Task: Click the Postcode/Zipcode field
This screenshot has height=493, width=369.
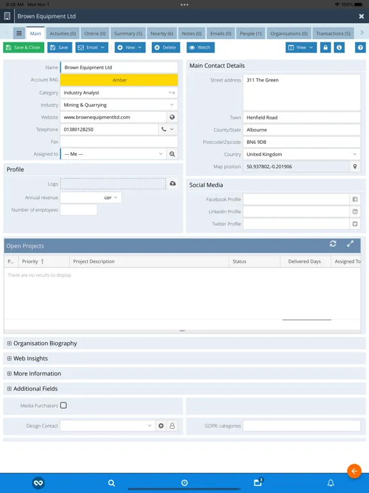Action: click(302, 142)
